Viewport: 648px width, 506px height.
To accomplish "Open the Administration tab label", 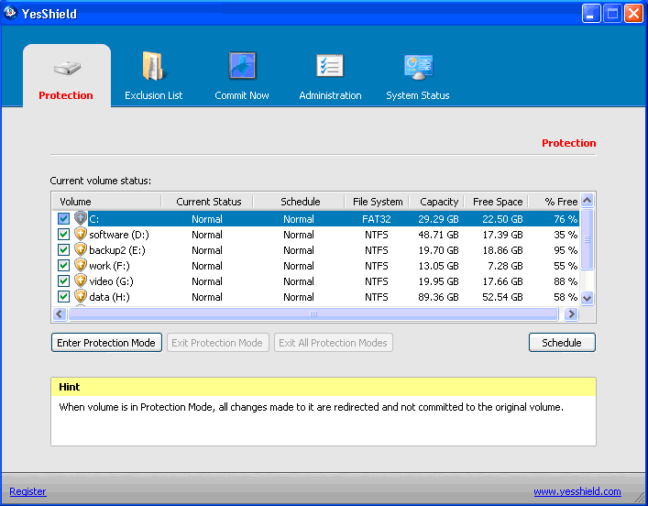I will tap(330, 95).
